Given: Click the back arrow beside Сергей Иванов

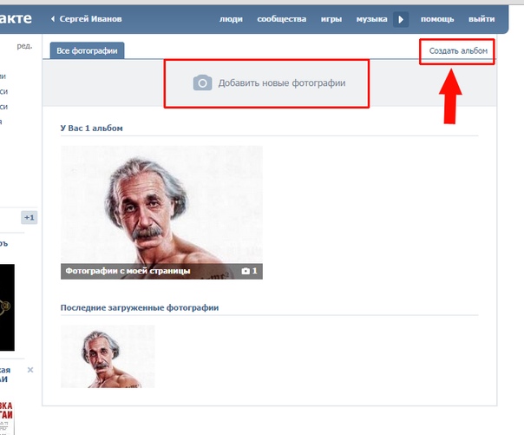Looking at the screenshot, I should pos(53,19).
